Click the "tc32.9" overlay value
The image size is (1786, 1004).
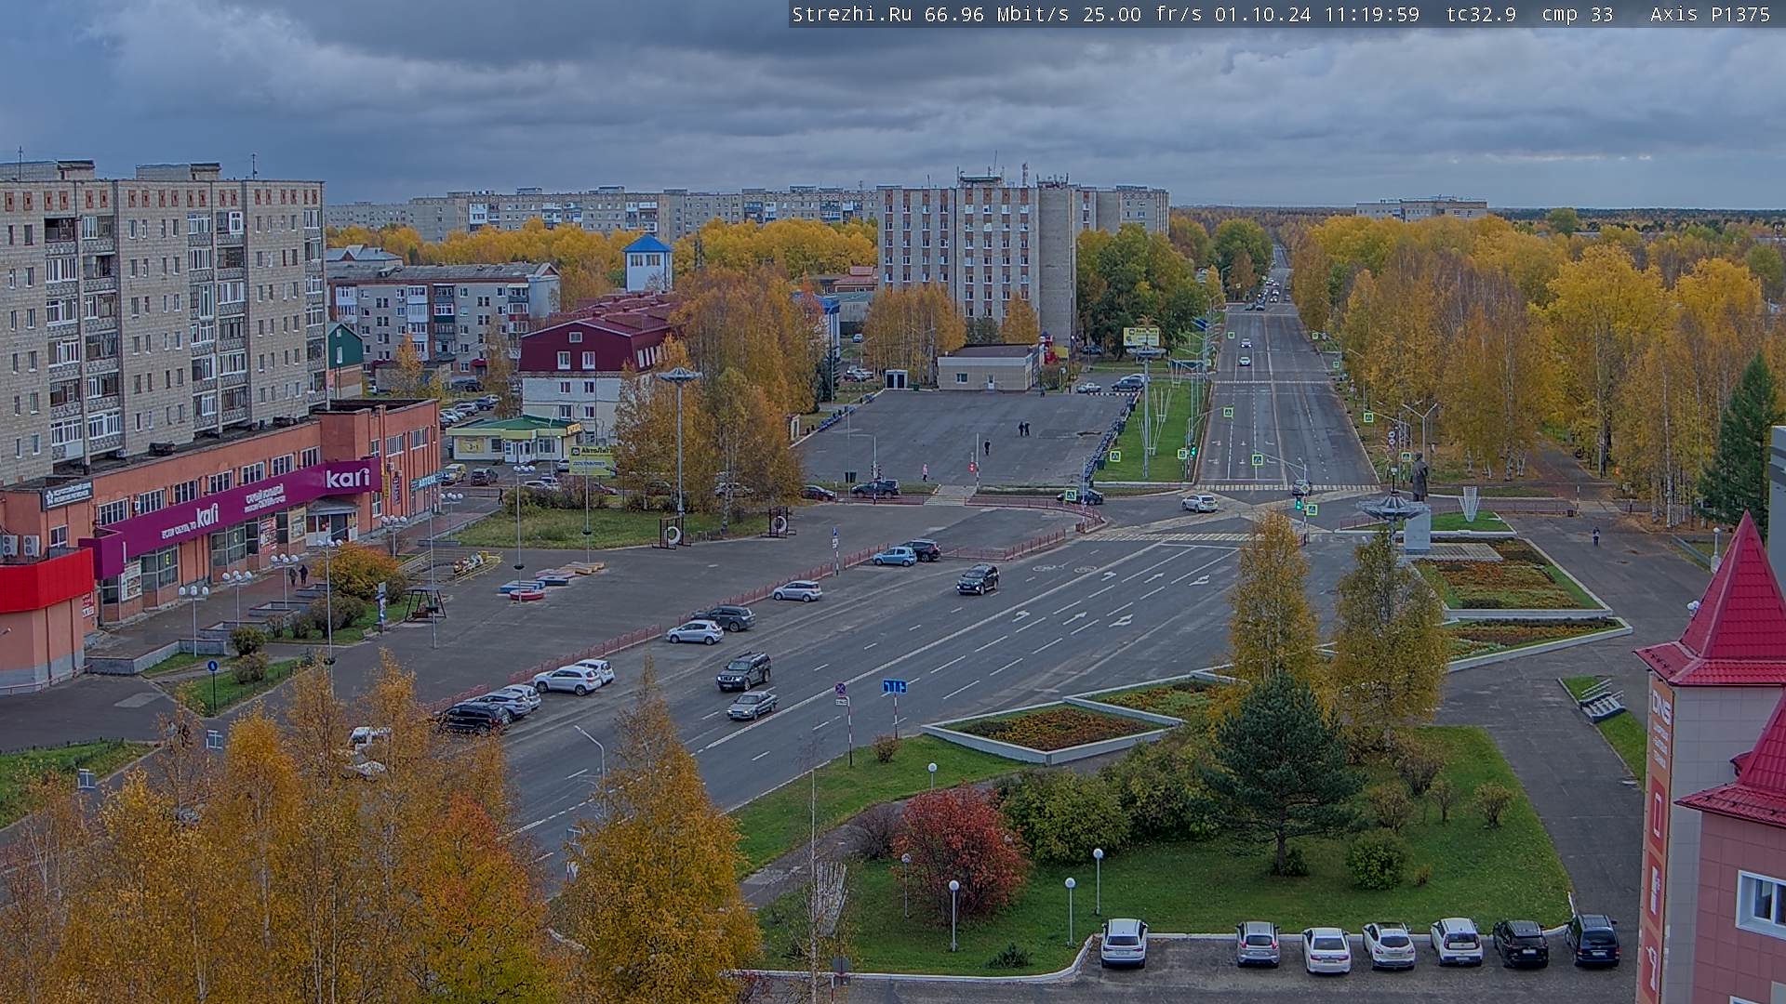click(x=1481, y=14)
